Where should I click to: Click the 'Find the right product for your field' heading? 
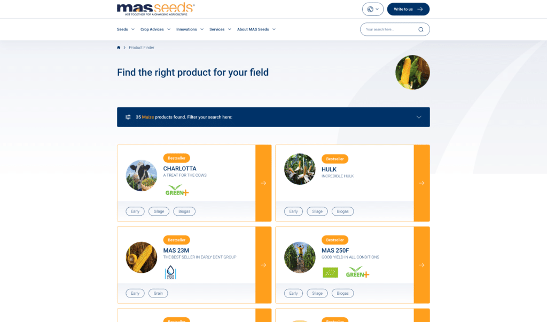pos(193,72)
